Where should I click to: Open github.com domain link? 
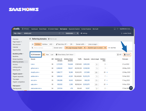point(34,68)
